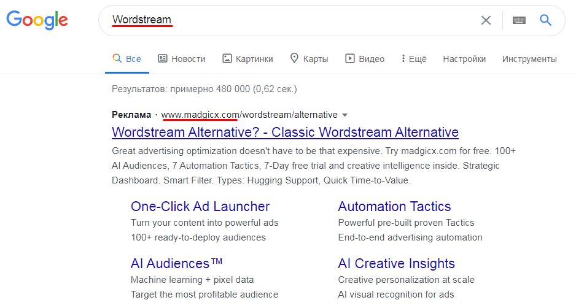
Task: Switch to the Картинки tab
Action: 247,59
